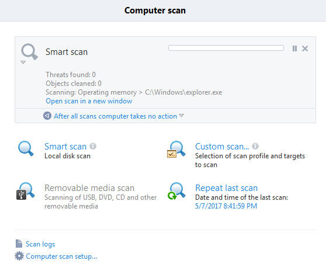
Task: Click the 'Threats found: 0' text
Action: click(x=71, y=75)
